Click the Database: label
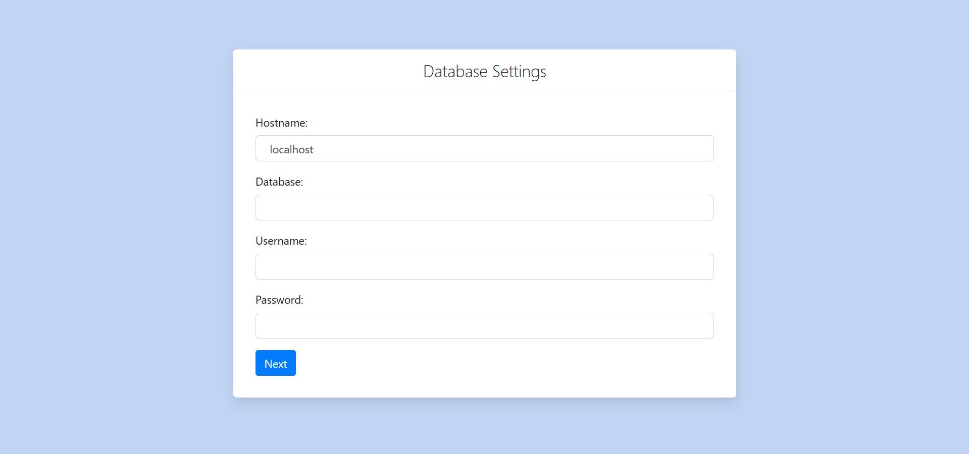The width and height of the screenshot is (969, 454). click(279, 182)
